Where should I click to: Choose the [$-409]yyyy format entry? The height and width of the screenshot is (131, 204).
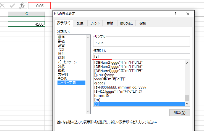pos(139,75)
